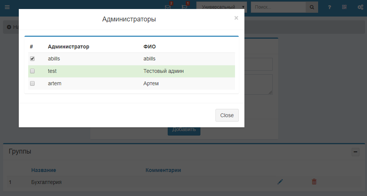The width and height of the screenshot is (367, 196).
Task: Collapse the Группы panel
Action: click(355, 152)
